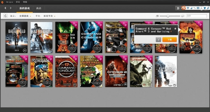Viewport: 210px width, 112px height.
Task: Click the forward navigation arrow
Action: click(x=11, y=8)
